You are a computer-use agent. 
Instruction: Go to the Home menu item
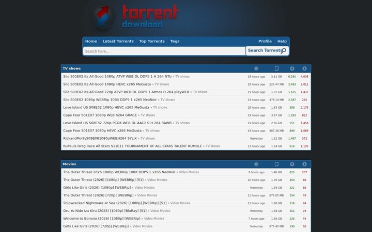point(91,41)
